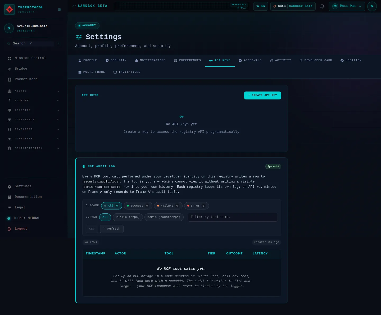Expand the Community section chevron

tap(58, 139)
